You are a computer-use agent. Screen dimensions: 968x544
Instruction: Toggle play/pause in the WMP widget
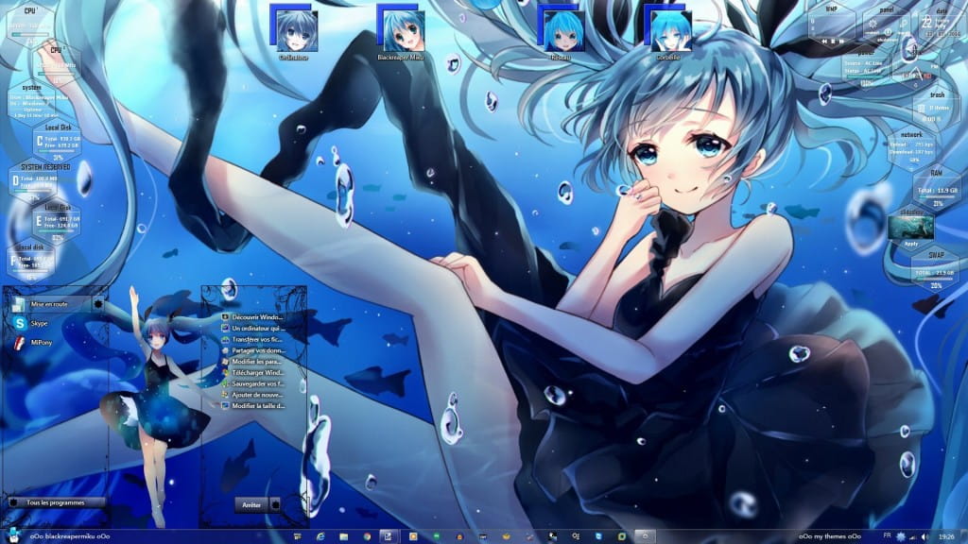[x=833, y=41]
